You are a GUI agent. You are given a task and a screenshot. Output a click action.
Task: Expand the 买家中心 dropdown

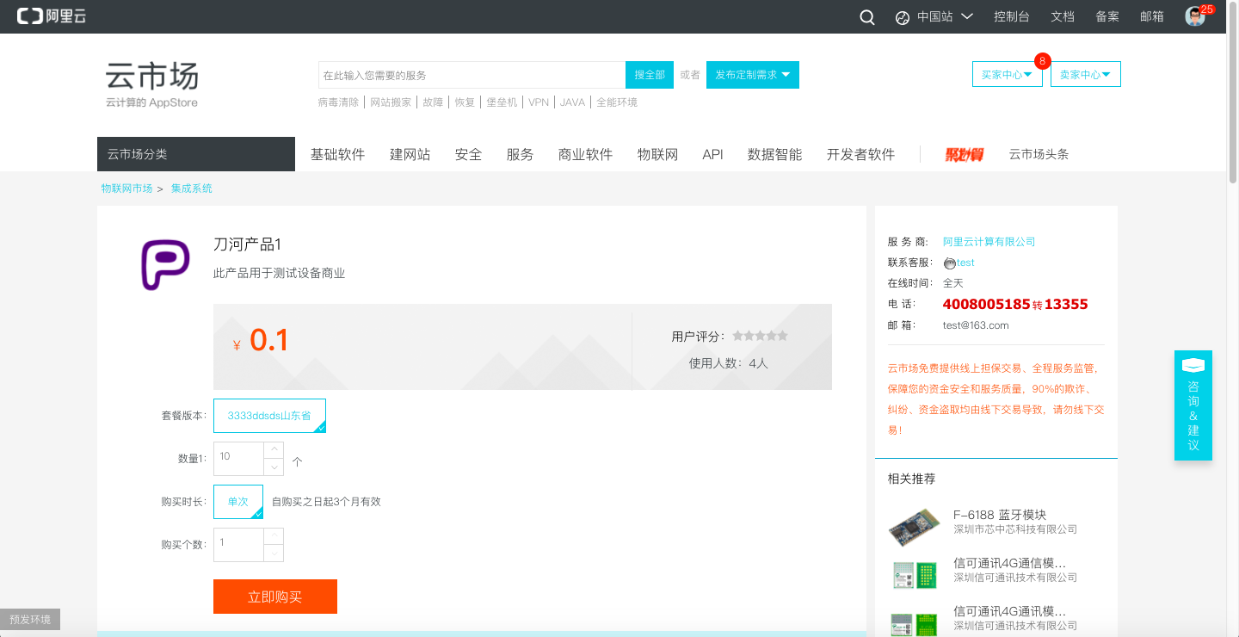point(1008,75)
